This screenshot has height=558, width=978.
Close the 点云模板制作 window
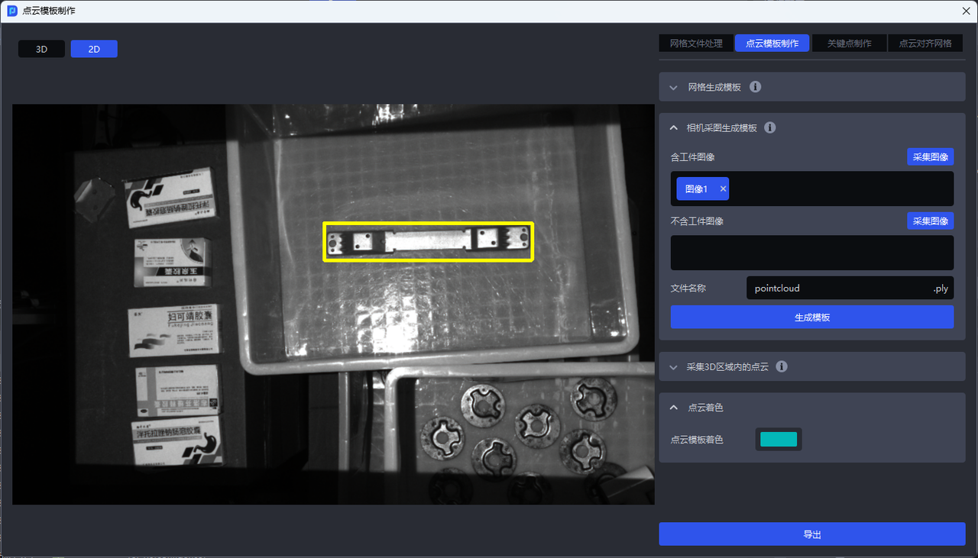point(966,11)
